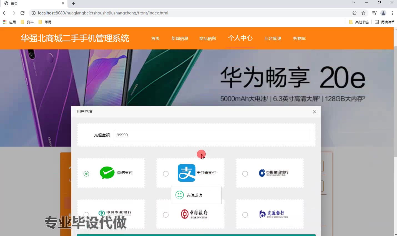Click the 充值成功 toast message text
Image resolution: width=397 pixels, height=236 pixels.
pyautogui.click(x=194, y=195)
